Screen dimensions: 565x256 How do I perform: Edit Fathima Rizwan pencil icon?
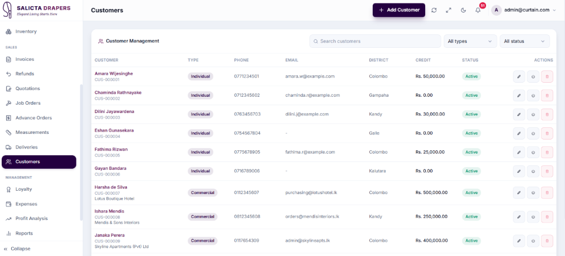(519, 152)
